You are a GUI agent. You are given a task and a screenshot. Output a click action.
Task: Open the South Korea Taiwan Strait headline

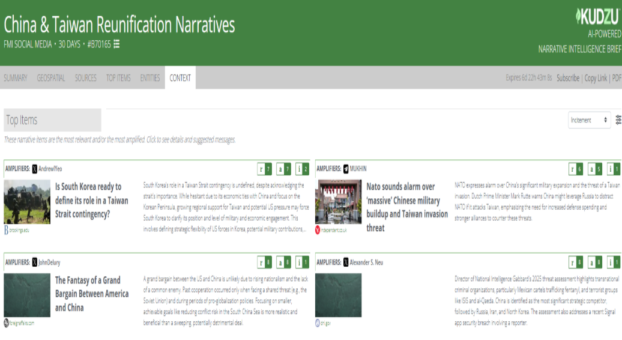tap(91, 200)
